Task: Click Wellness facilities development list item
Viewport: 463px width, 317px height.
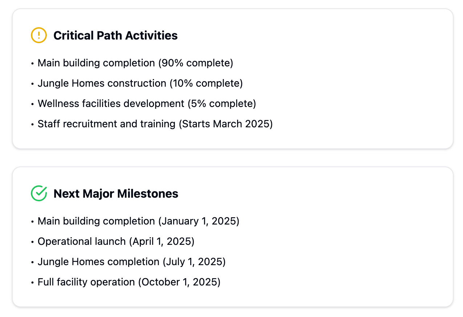Action: coord(147,104)
